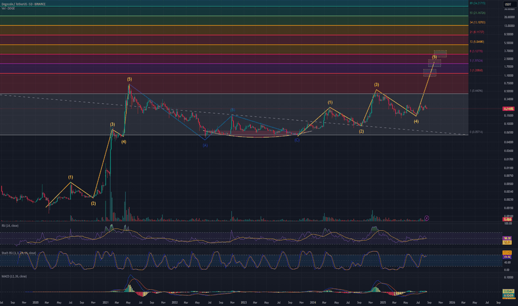Click the Fib level label 34 (13.10703)

coord(477,22)
